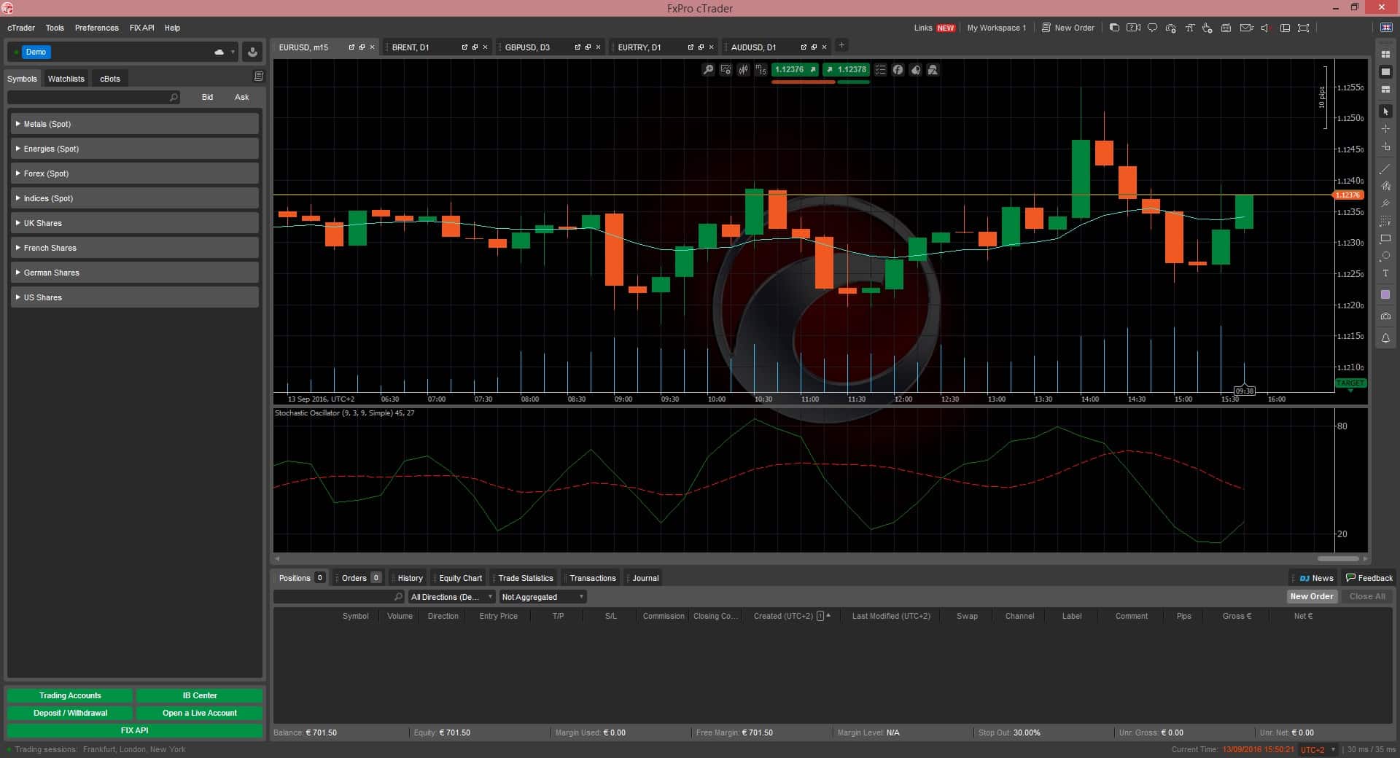The image size is (1400, 758).
Task: Open the Not Aggregated dropdown
Action: click(x=542, y=597)
